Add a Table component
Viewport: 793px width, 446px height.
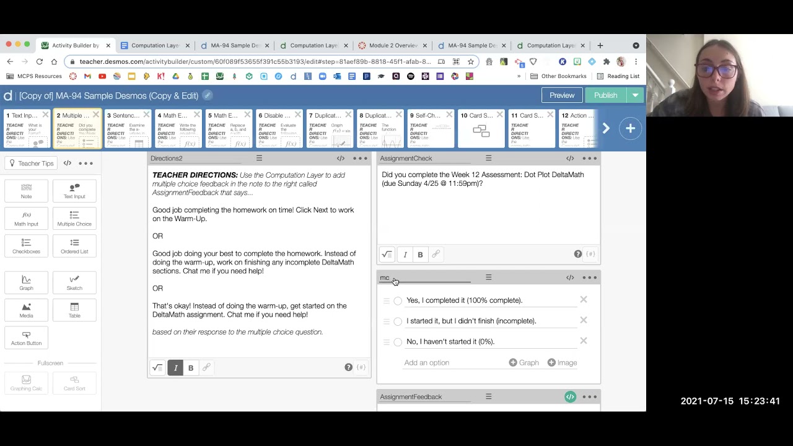coord(74,310)
